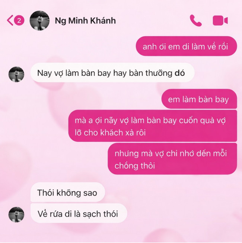242x243 pixels.
Task: Tap empty pink chat background beside 'Thôi không sao'
Action: pyautogui.click(x=170, y=192)
